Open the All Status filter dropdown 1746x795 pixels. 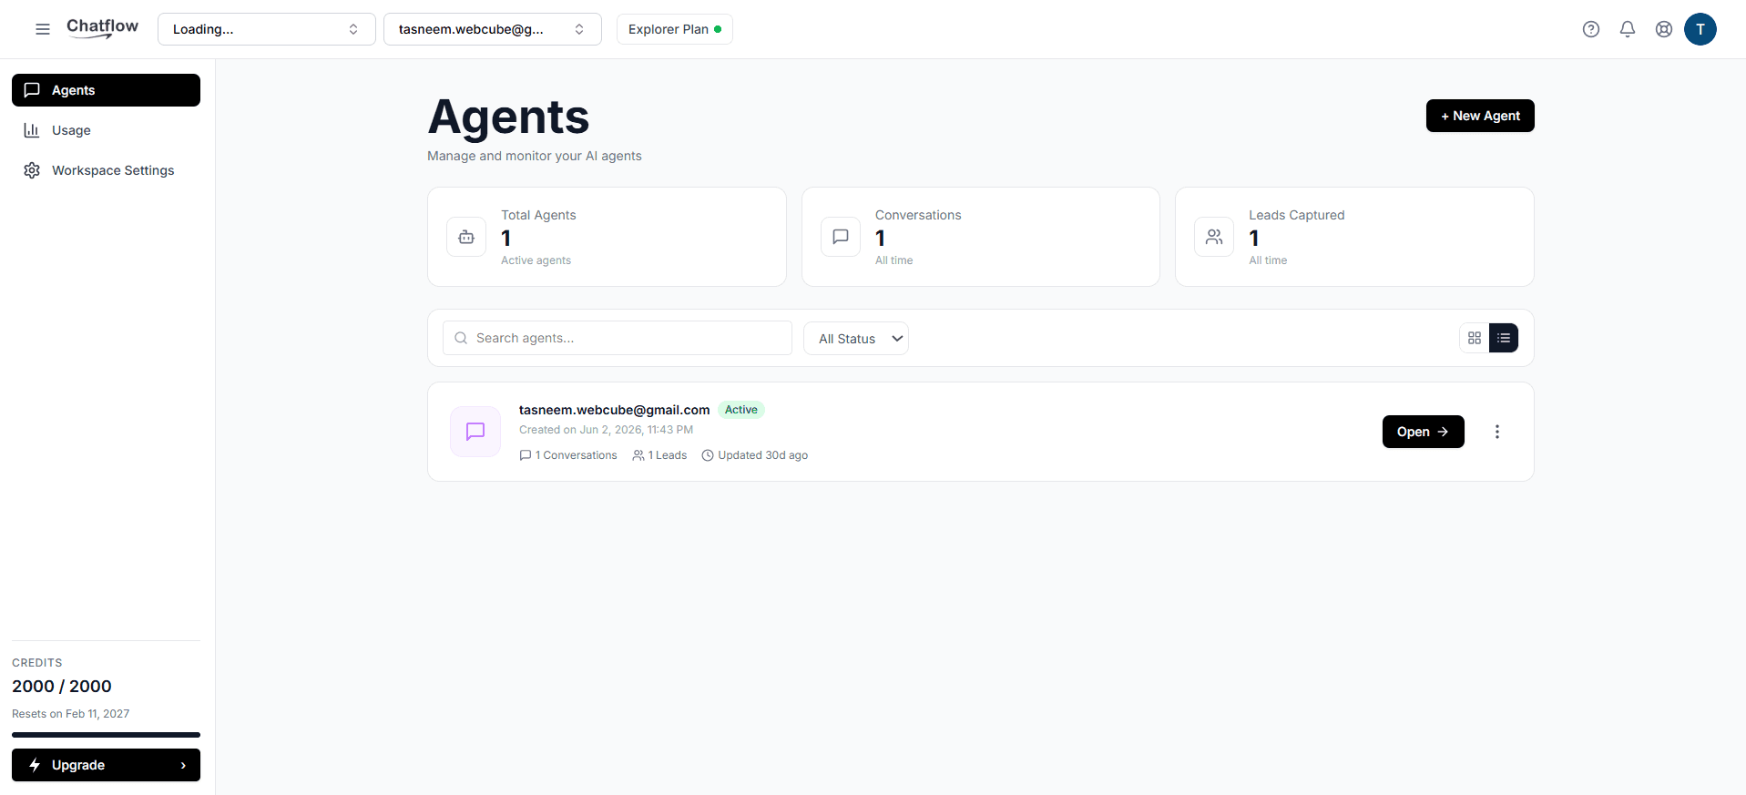(856, 338)
